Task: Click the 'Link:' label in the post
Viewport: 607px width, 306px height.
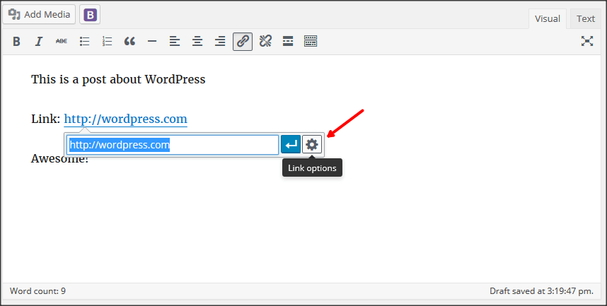Action: point(46,119)
